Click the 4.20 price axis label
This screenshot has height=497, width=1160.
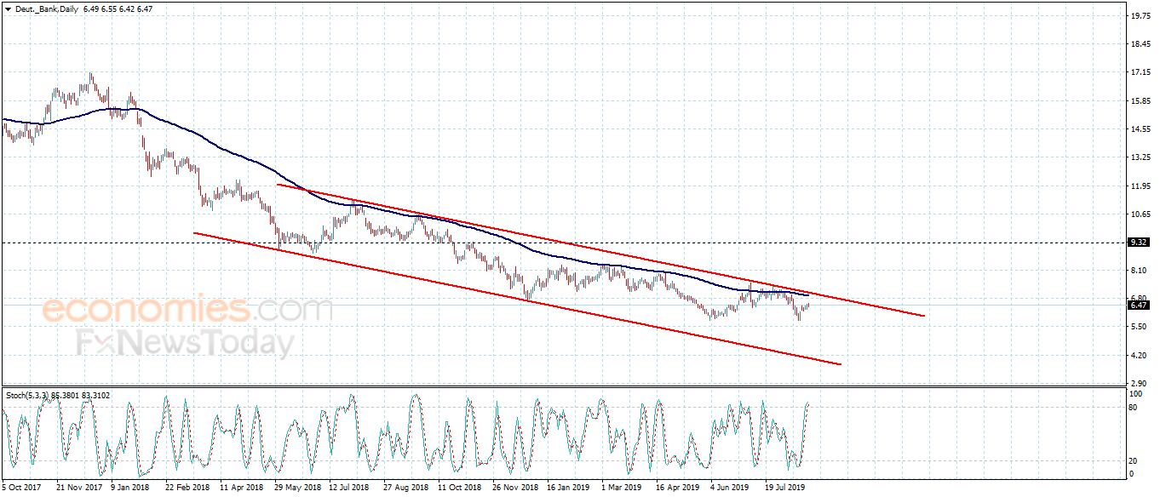pyautogui.click(x=1139, y=355)
